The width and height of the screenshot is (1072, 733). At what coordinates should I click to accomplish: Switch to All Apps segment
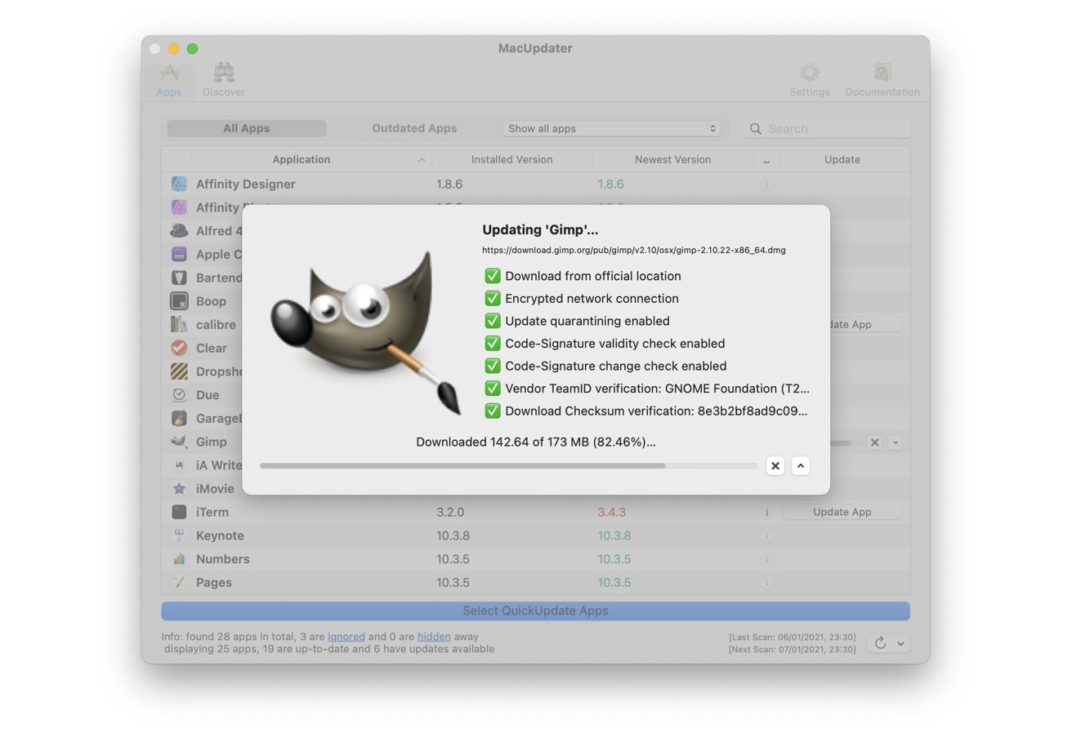pyautogui.click(x=246, y=128)
